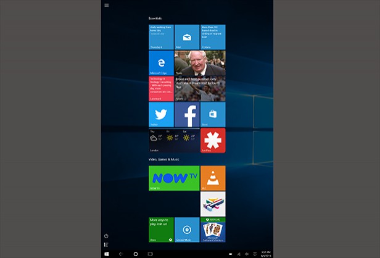Open the Store tile
The height and width of the screenshot is (258, 380).
213,114
